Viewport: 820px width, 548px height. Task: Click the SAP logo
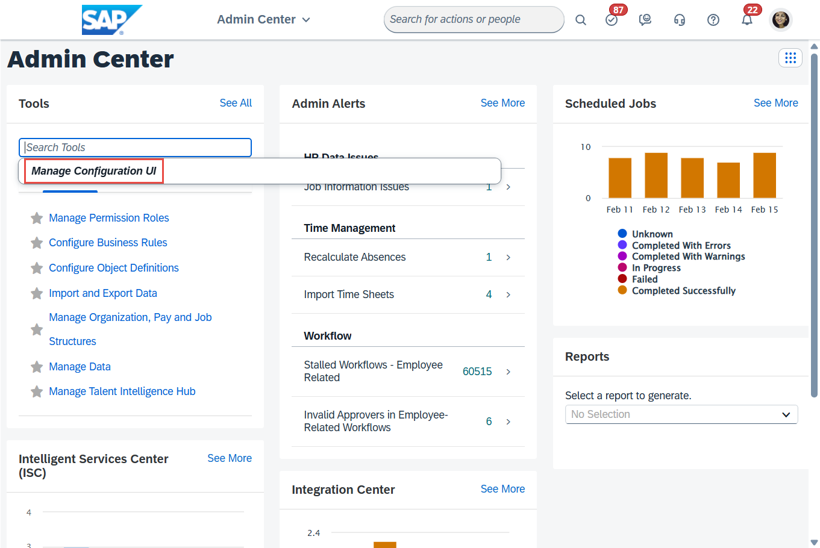click(x=111, y=20)
